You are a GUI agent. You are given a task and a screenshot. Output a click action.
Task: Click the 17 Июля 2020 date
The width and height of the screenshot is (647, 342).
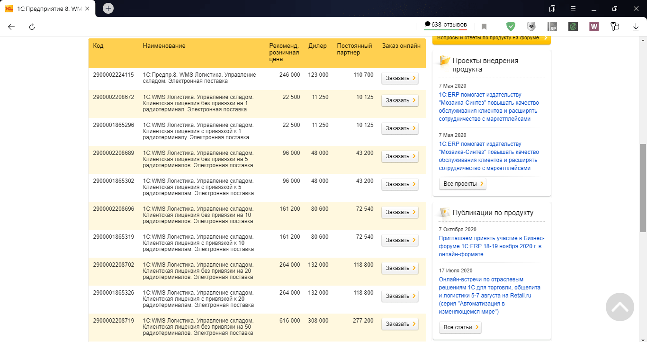[x=455, y=270]
